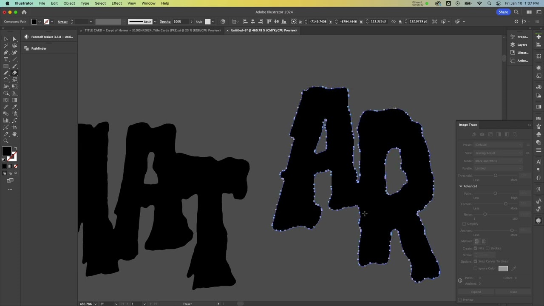Toggle the tracing result view eye icon
The width and height of the screenshot is (544, 306).
[x=528, y=153]
